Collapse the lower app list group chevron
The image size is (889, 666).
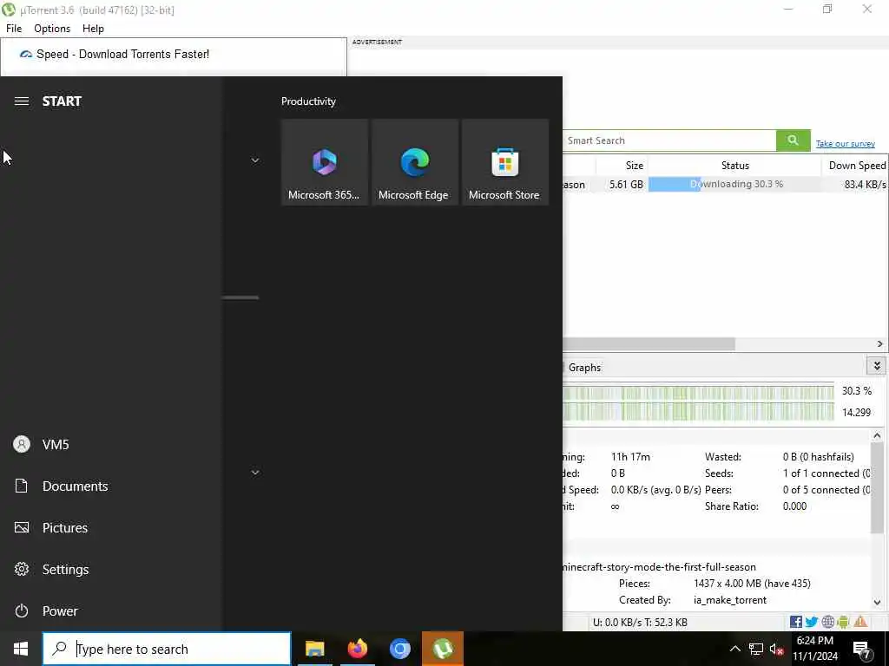[255, 473]
